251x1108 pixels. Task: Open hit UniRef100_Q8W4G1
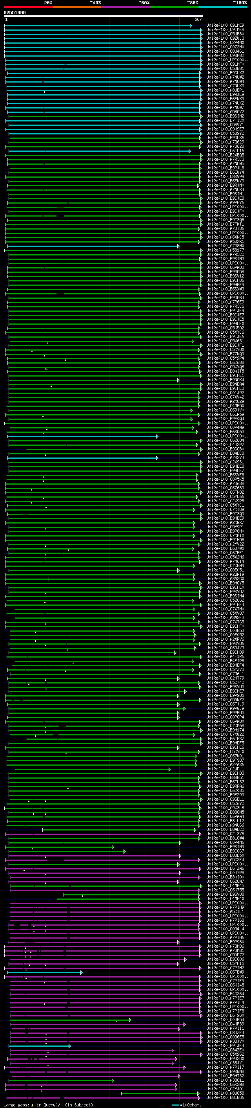tap(225, 51)
